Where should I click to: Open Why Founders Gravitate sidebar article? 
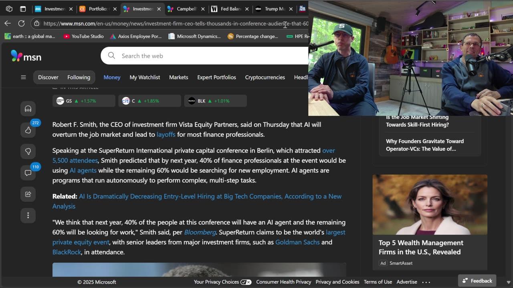tap(425, 145)
